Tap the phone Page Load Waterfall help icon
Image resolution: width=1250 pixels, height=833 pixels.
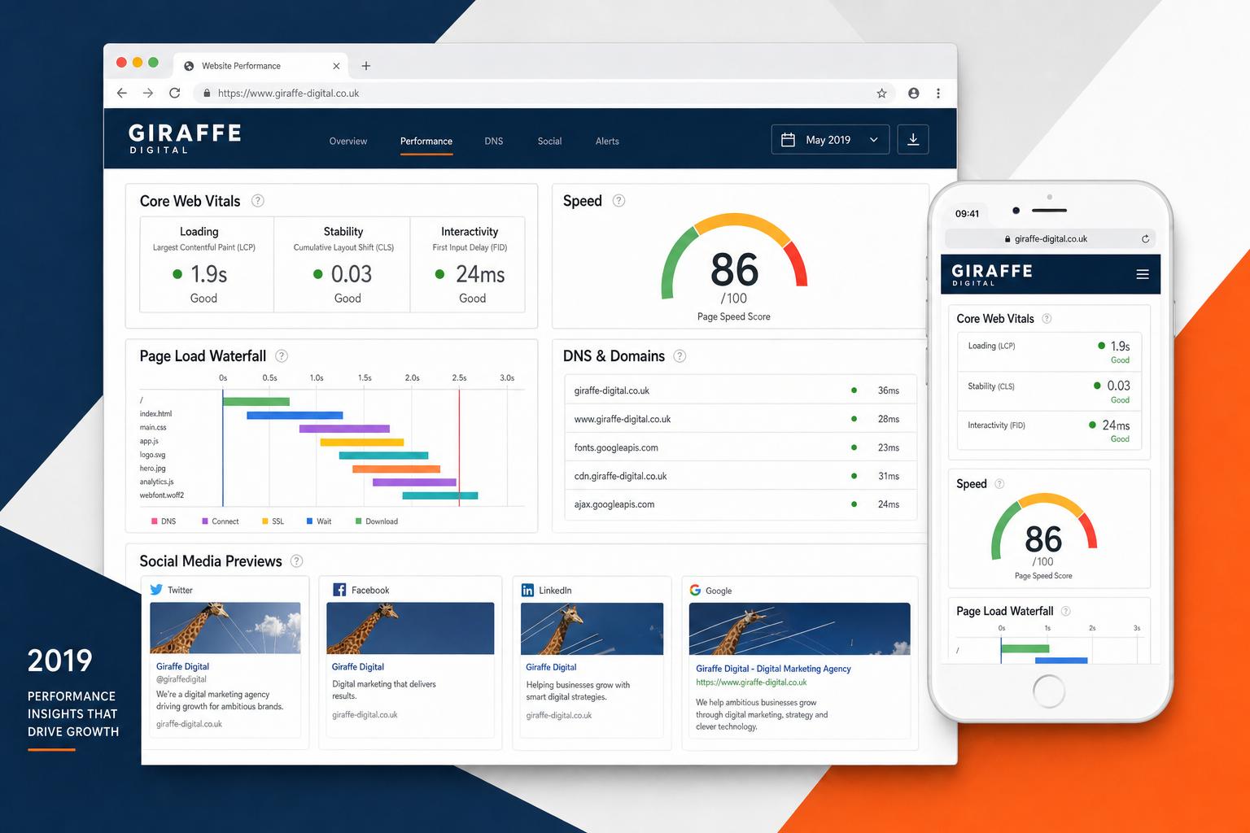coord(1065,611)
